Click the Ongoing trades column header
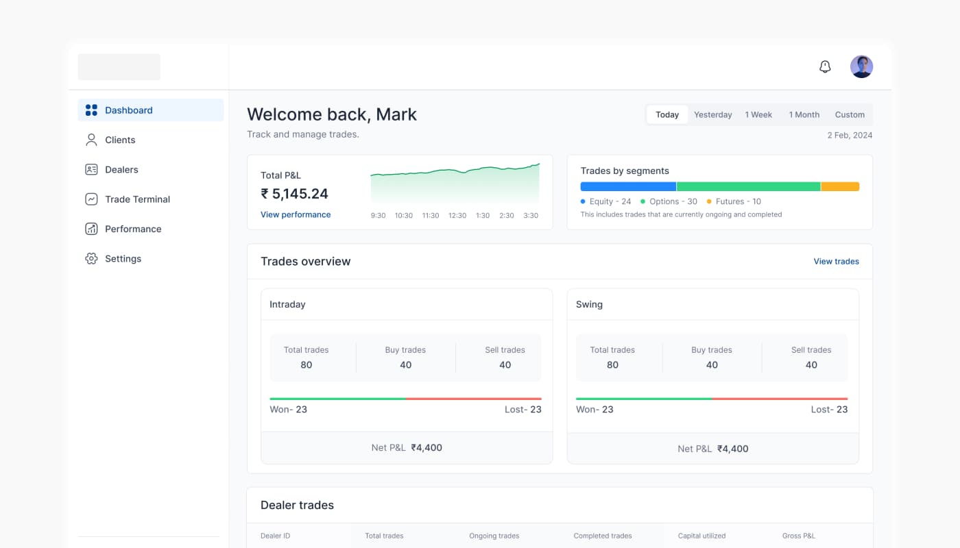The width and height of the screenshot is (960, 548). point(494,536)
